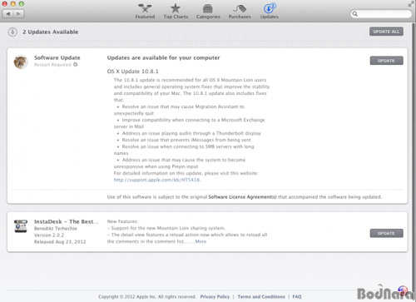This screenshot has width=416, height=302.
Task: Open the FAQ link in the footer
Action: point(297,296)
